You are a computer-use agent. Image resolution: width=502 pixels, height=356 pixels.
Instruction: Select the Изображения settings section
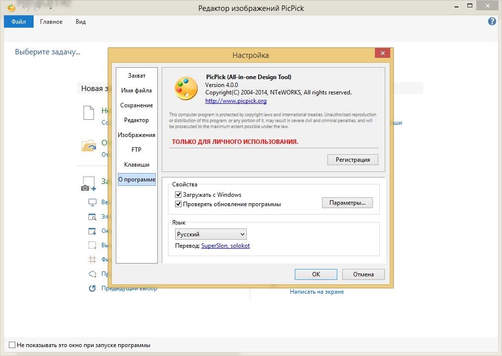click(x=137, y=135)
